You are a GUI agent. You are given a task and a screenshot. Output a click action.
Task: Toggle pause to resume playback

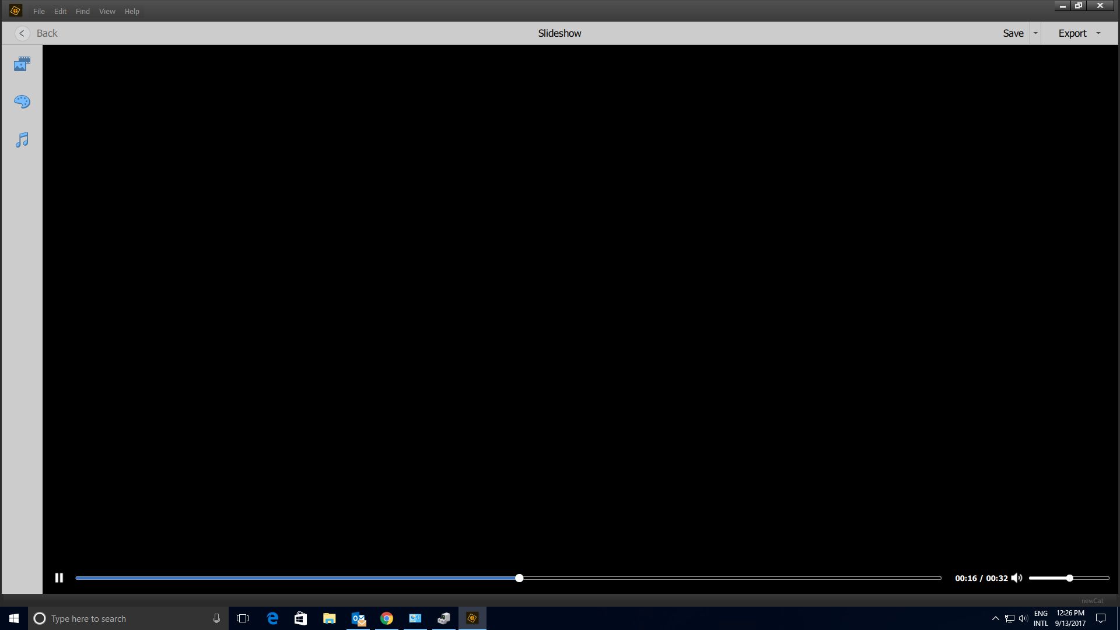point(58,577)
